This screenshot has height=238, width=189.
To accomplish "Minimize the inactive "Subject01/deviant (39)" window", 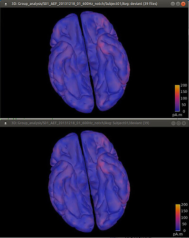I will (x=173, y=123).
